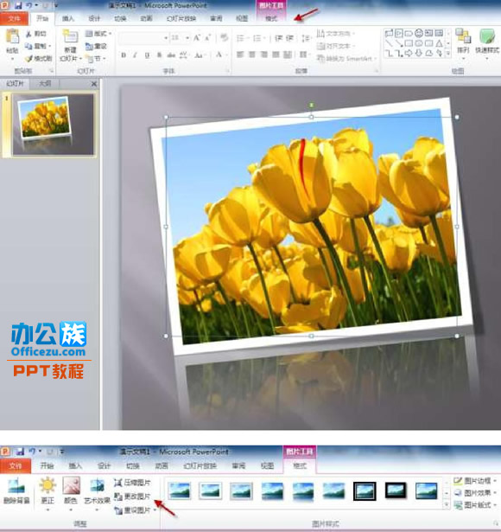Image resolution: width=501 pixels, height=532 pixels.
Task: Click Reset Picture (重设图片)
Action: 132,510
